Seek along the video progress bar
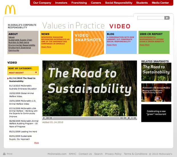The width and height of the screenshot is (177, 157). tap(86, 118)
